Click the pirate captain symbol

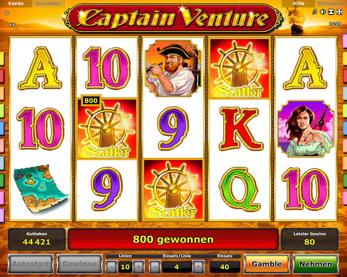click(173, 68)
